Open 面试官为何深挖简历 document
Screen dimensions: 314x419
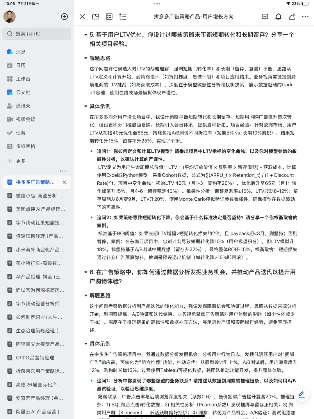(37, 290)
